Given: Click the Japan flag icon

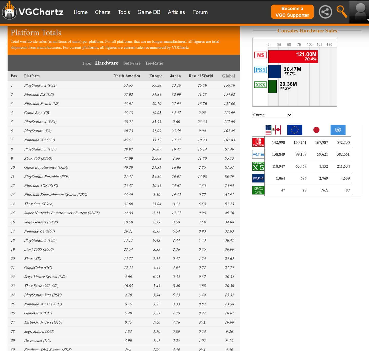Looking at the screenshot, I should 316,130.
